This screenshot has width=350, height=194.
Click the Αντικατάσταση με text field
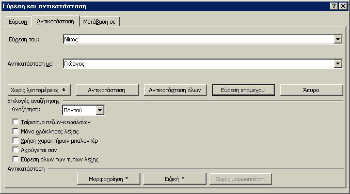(199, 64)
